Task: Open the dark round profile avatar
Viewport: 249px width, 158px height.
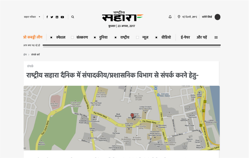Action: coord(217,17)
